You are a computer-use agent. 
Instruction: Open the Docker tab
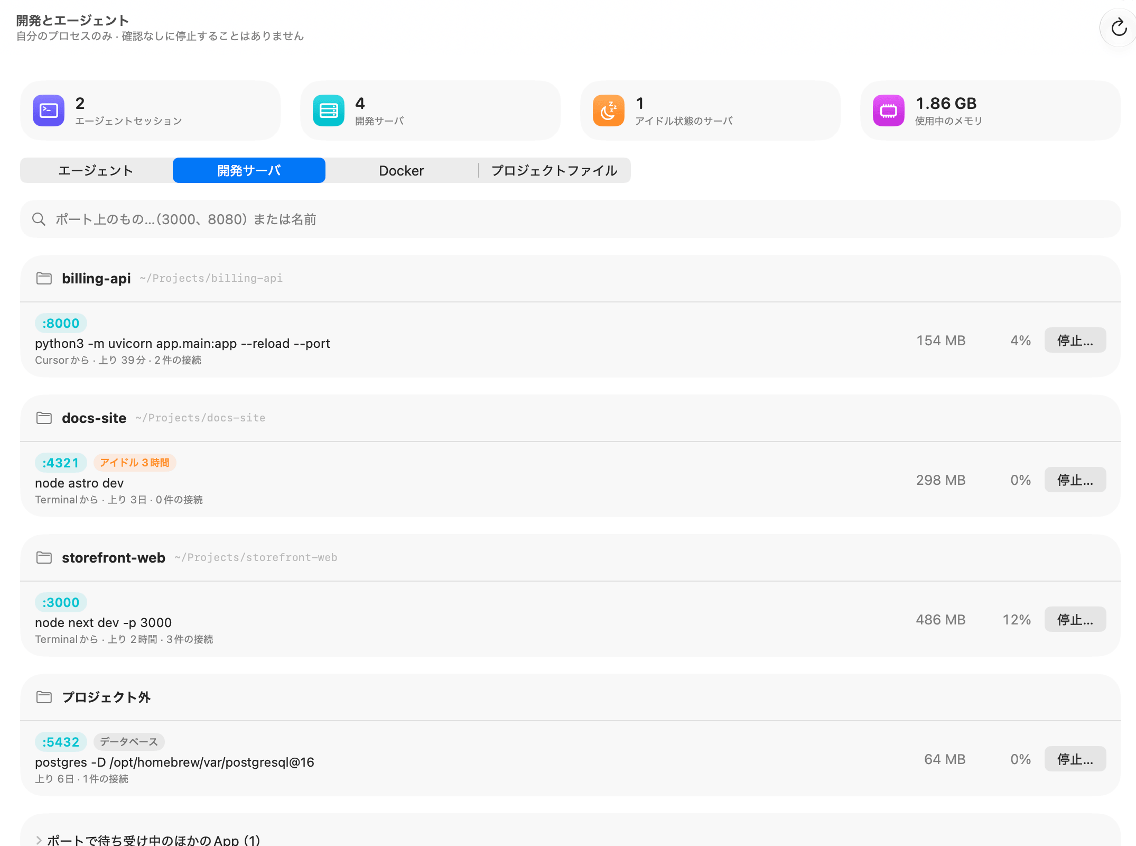click(402, 170)
